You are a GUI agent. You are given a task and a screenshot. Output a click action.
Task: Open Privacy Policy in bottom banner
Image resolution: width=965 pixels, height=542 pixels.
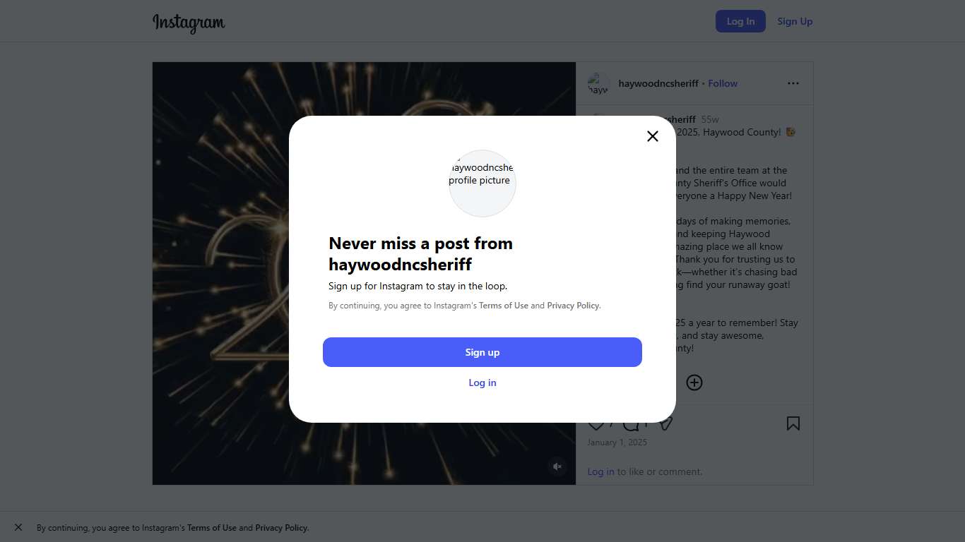pyautogui.click(x=281, y=528)
